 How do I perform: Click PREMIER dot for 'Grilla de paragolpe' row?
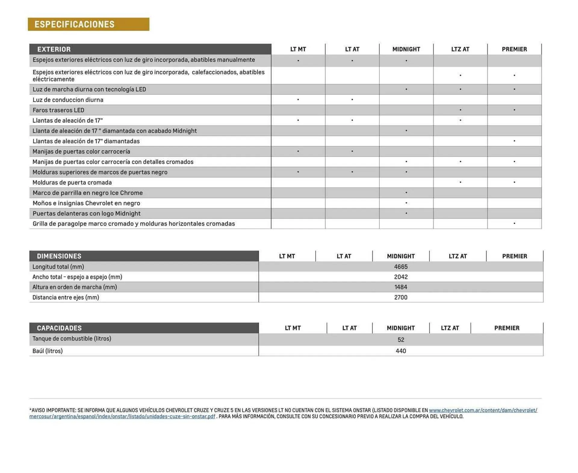(514, 223)
